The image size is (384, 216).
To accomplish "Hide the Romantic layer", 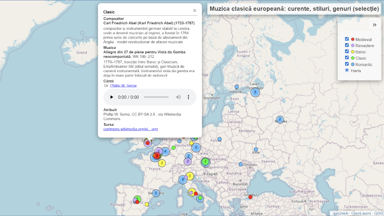I will click(347, 64).
